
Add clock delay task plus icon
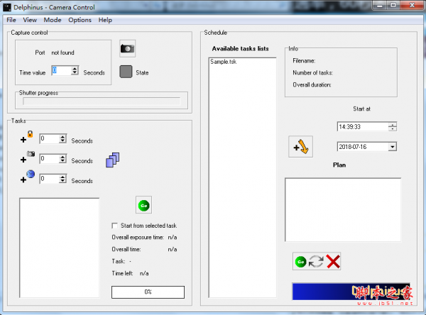click(x=28, y=177)
